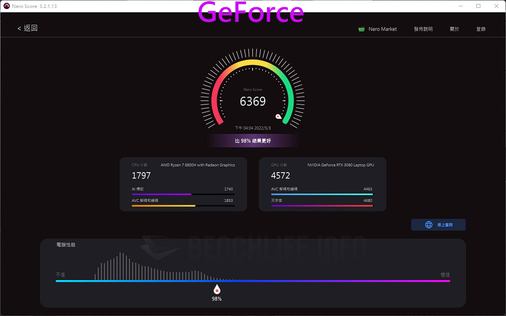The height and width of the screenshot is (316, 506).
Task: Click the Nero Score app logo in title bar
Action: 6,6
